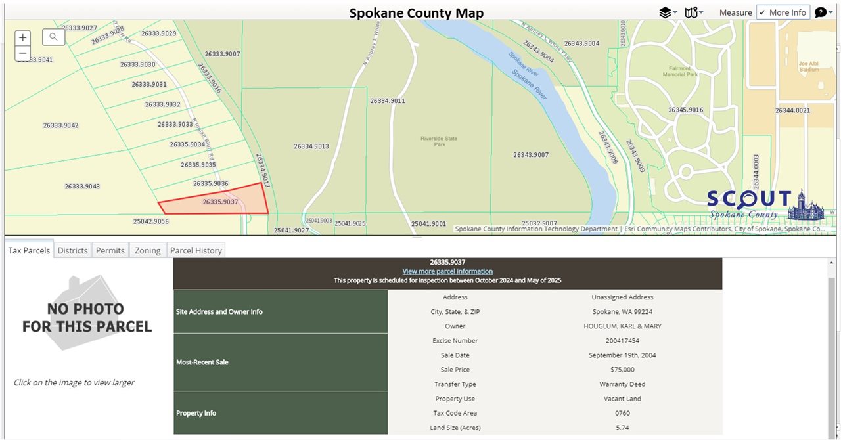This screenshot has height=440, width=841.
Task: Select the highlighted parcel 26335.9037 on map
Action: point(217,202)
